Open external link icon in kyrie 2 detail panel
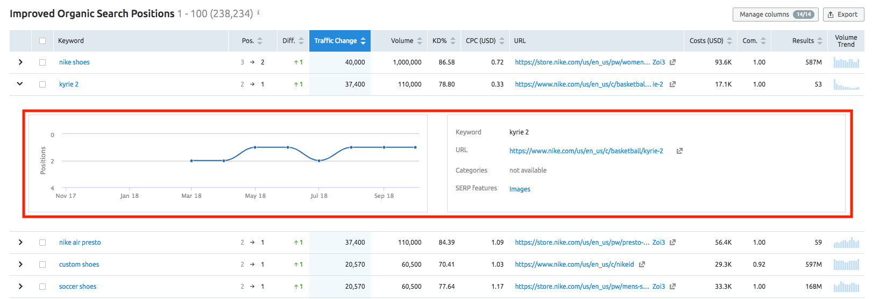872x299 pixels. tap(679, 151)
